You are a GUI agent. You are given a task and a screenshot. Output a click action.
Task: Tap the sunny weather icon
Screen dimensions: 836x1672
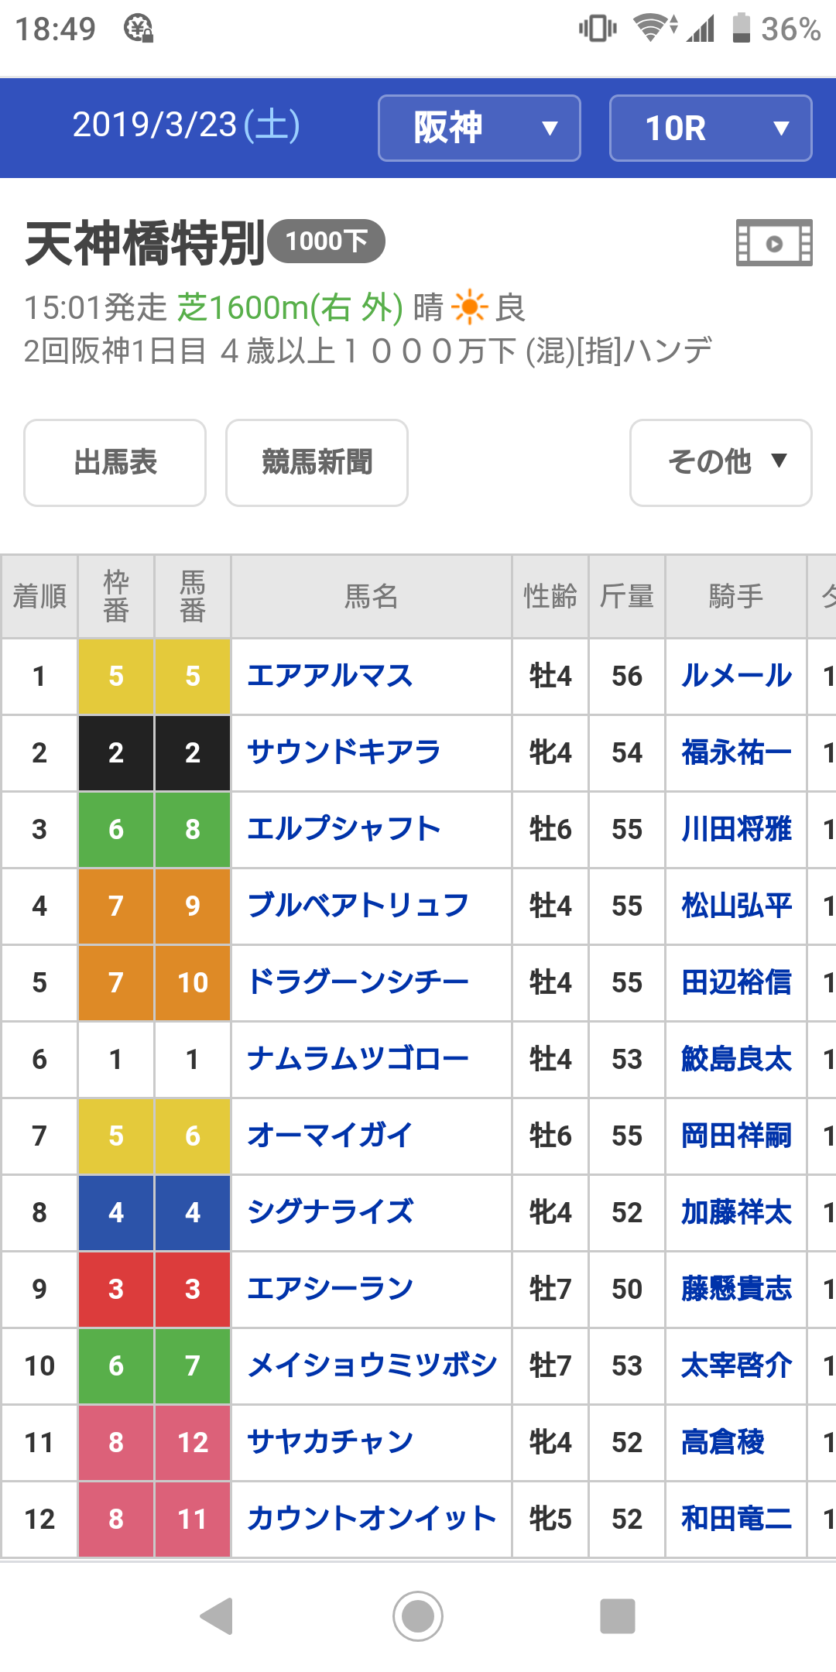[x=470, y=307]
